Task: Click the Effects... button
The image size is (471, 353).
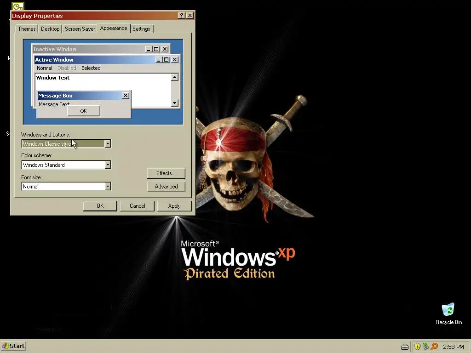Action: (x=166, y=173)
